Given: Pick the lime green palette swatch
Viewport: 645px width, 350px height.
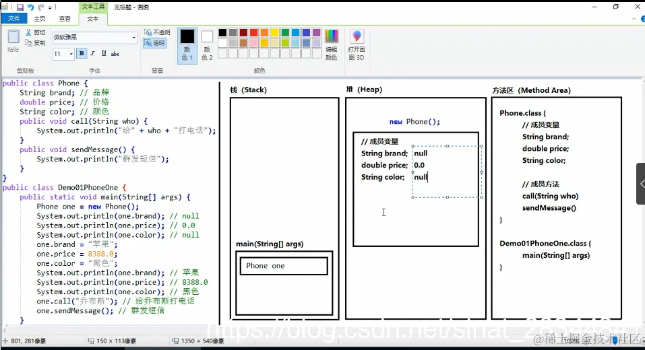Looking at the screenshot, I should pos(285,42).
